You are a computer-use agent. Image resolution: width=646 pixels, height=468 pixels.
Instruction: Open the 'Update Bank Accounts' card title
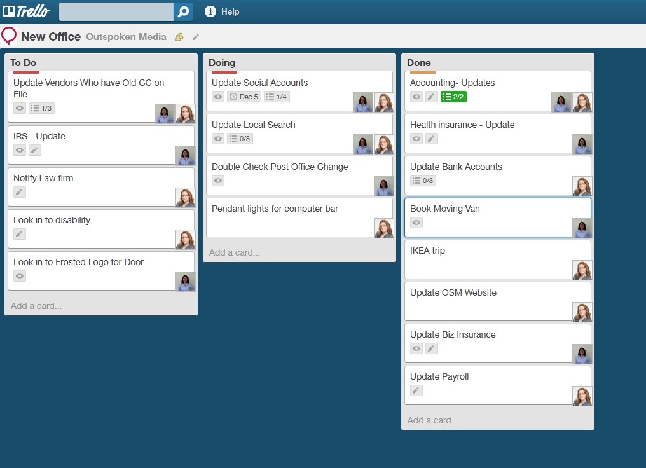(456, 167)
